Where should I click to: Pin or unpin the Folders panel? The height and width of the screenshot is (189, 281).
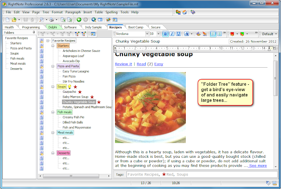(34, 32)
